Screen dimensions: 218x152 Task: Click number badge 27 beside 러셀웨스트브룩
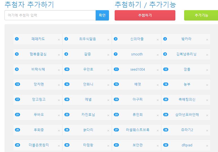[x=116, y=130]
